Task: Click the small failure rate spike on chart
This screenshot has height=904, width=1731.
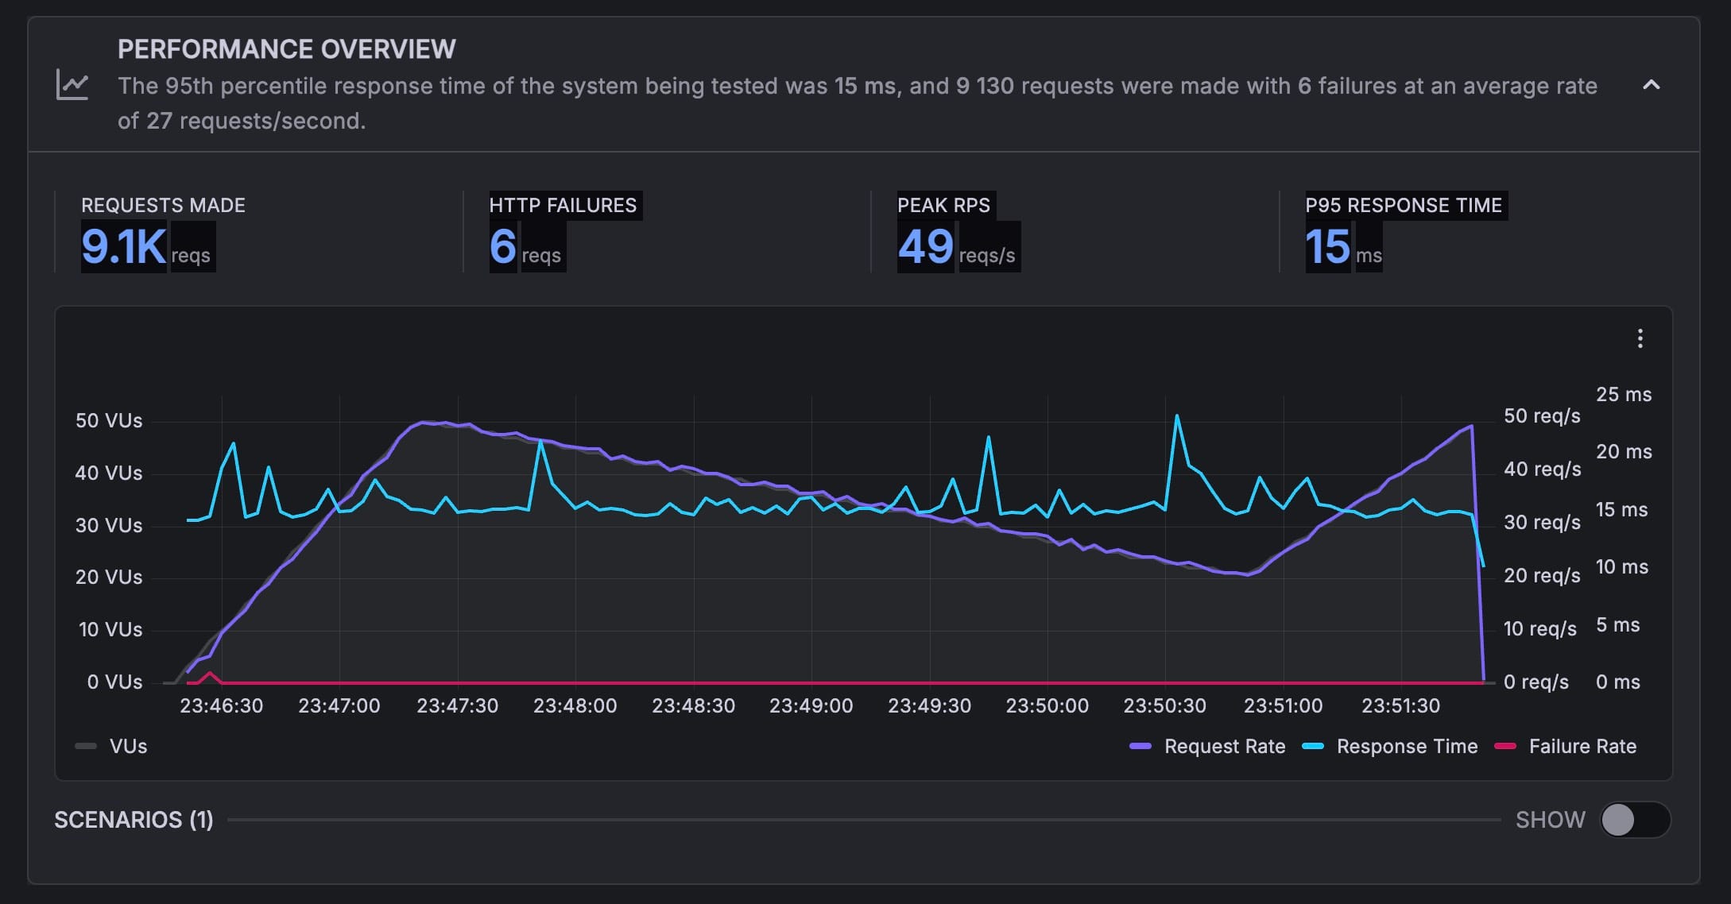Action: click(210, 674)
